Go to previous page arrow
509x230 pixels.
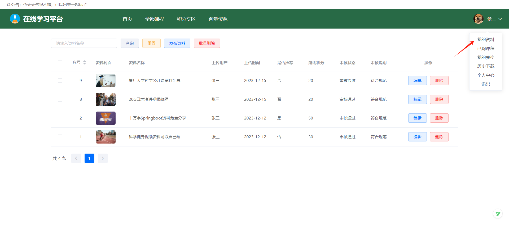pos(76,158)
